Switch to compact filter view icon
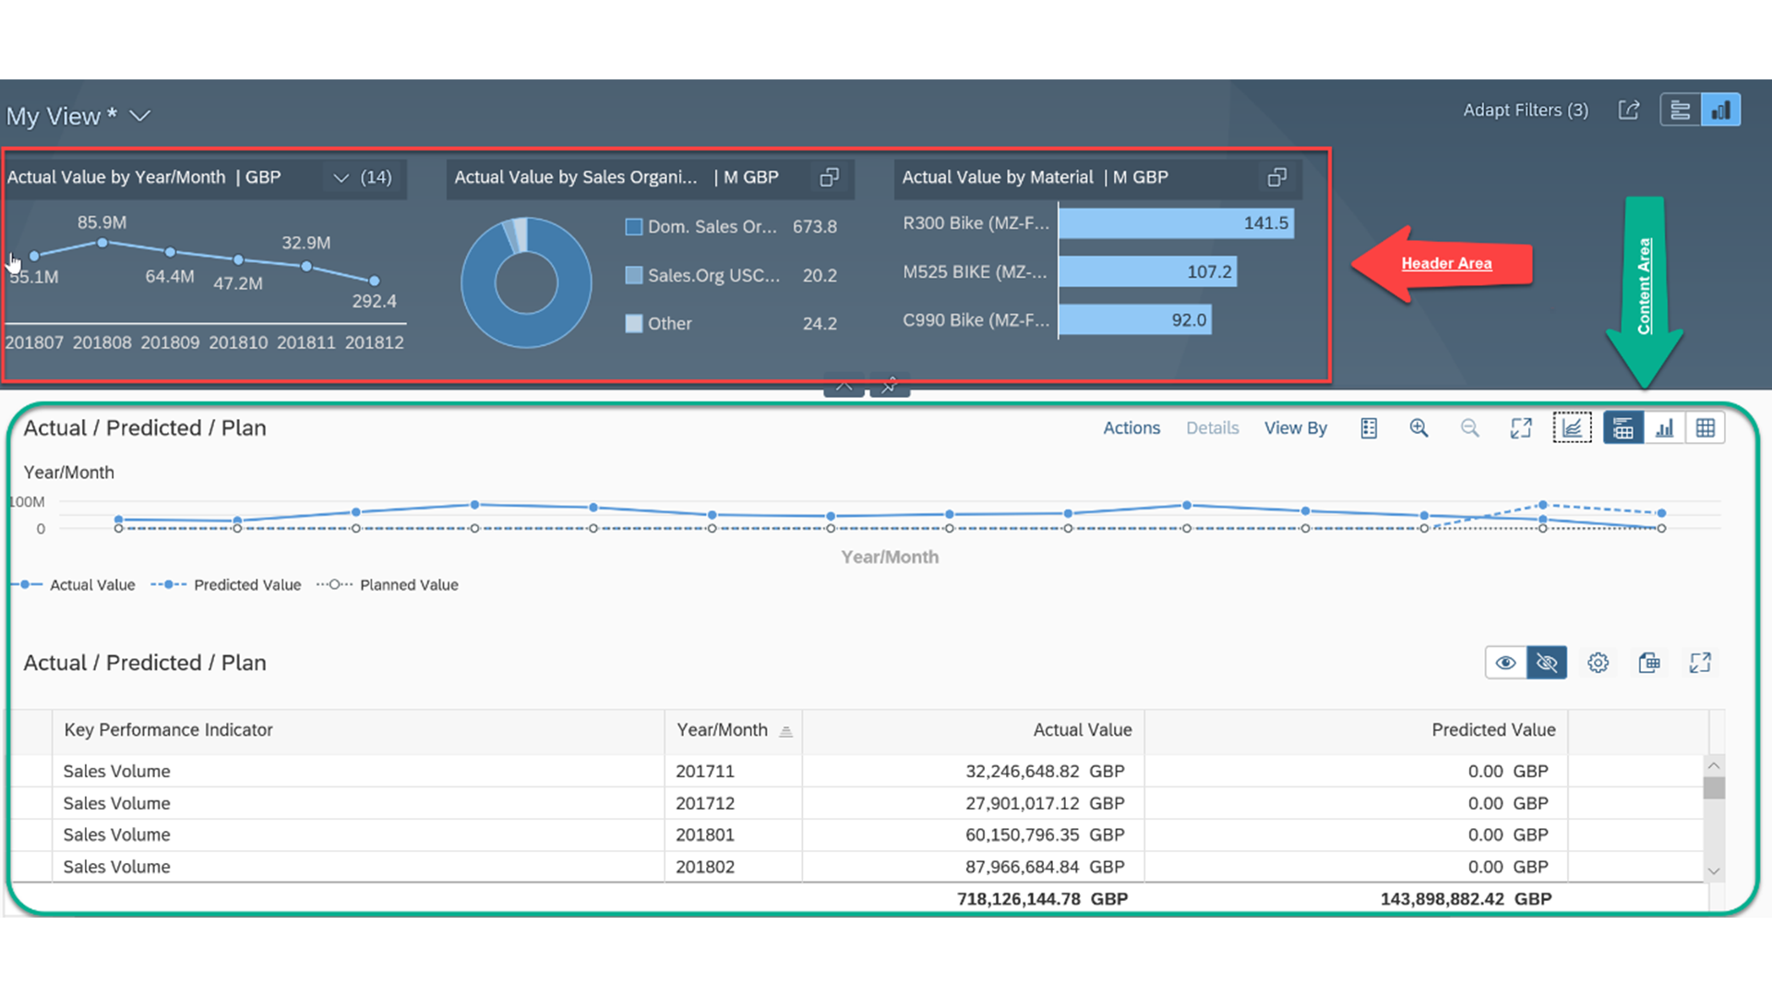This screenshot has width=1772, height=997. click(1681, 110)
